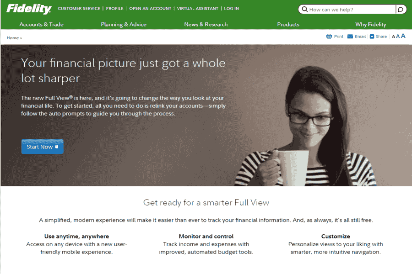Click the Start Now button
Image resolution: width=412 pixels, height=274 pixels.
click(x=42, y=147)
